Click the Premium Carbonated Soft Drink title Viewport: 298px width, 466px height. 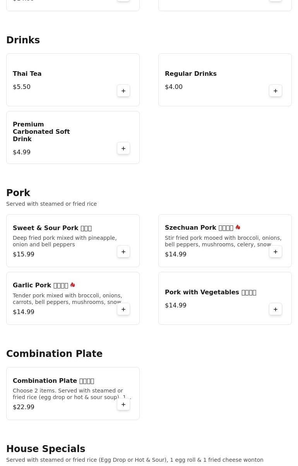point(41,131)
